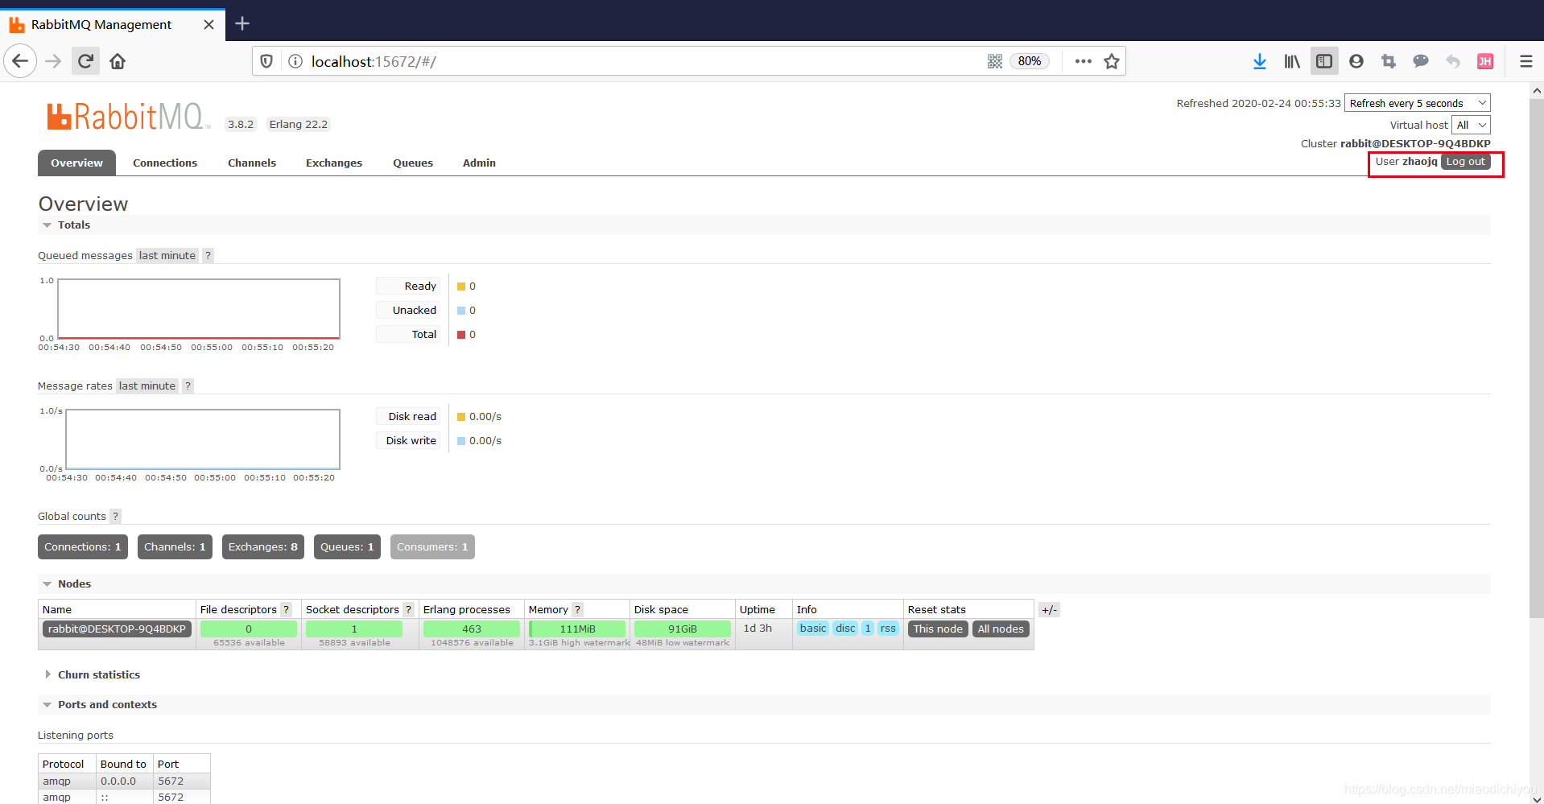Screen dimensions: 1544x804
Task: Open help for Memory column
Action: click(x=577, y=609)
